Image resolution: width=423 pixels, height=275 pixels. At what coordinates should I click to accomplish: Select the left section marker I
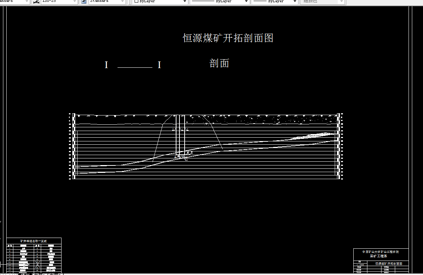point(106,65)
